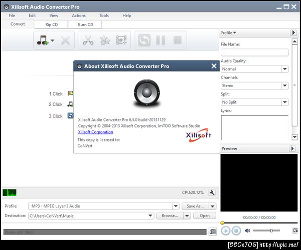Click the film icon beside 1.Click
Image resolution: width=301 pixels, height=250 pixels.
[x=70, y=93]
